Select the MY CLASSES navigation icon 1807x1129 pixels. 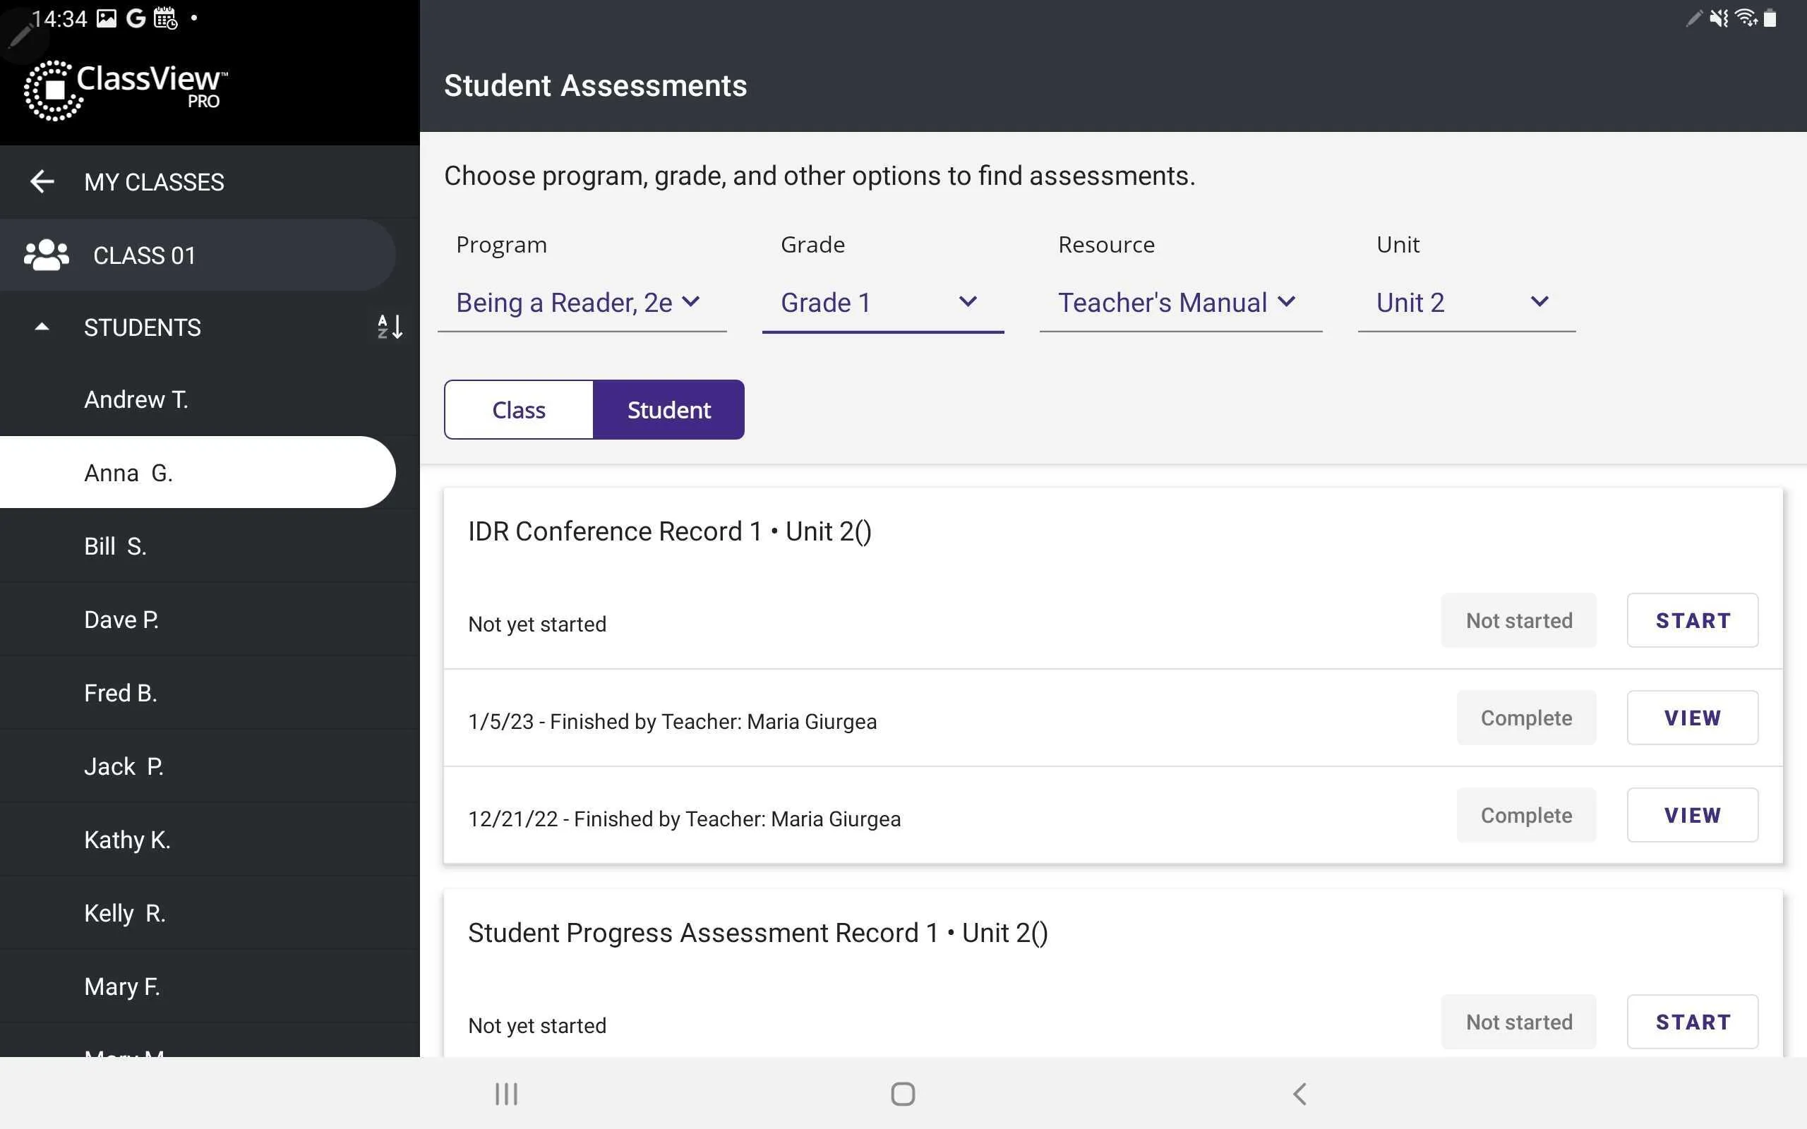pyautogui.click(x=42, y=181)
